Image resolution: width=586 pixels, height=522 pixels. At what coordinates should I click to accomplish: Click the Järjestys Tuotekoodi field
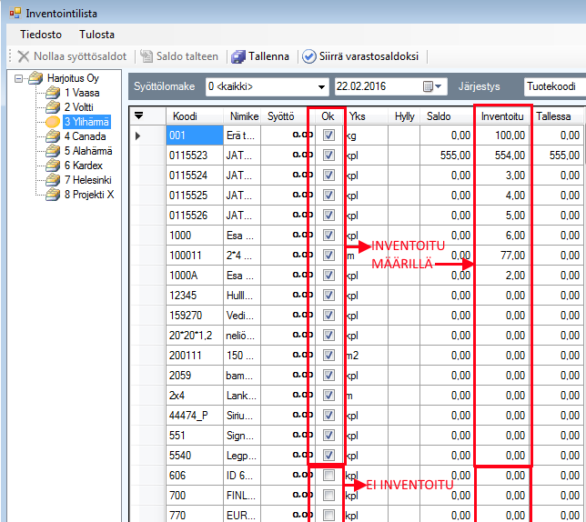coord(553,86)
